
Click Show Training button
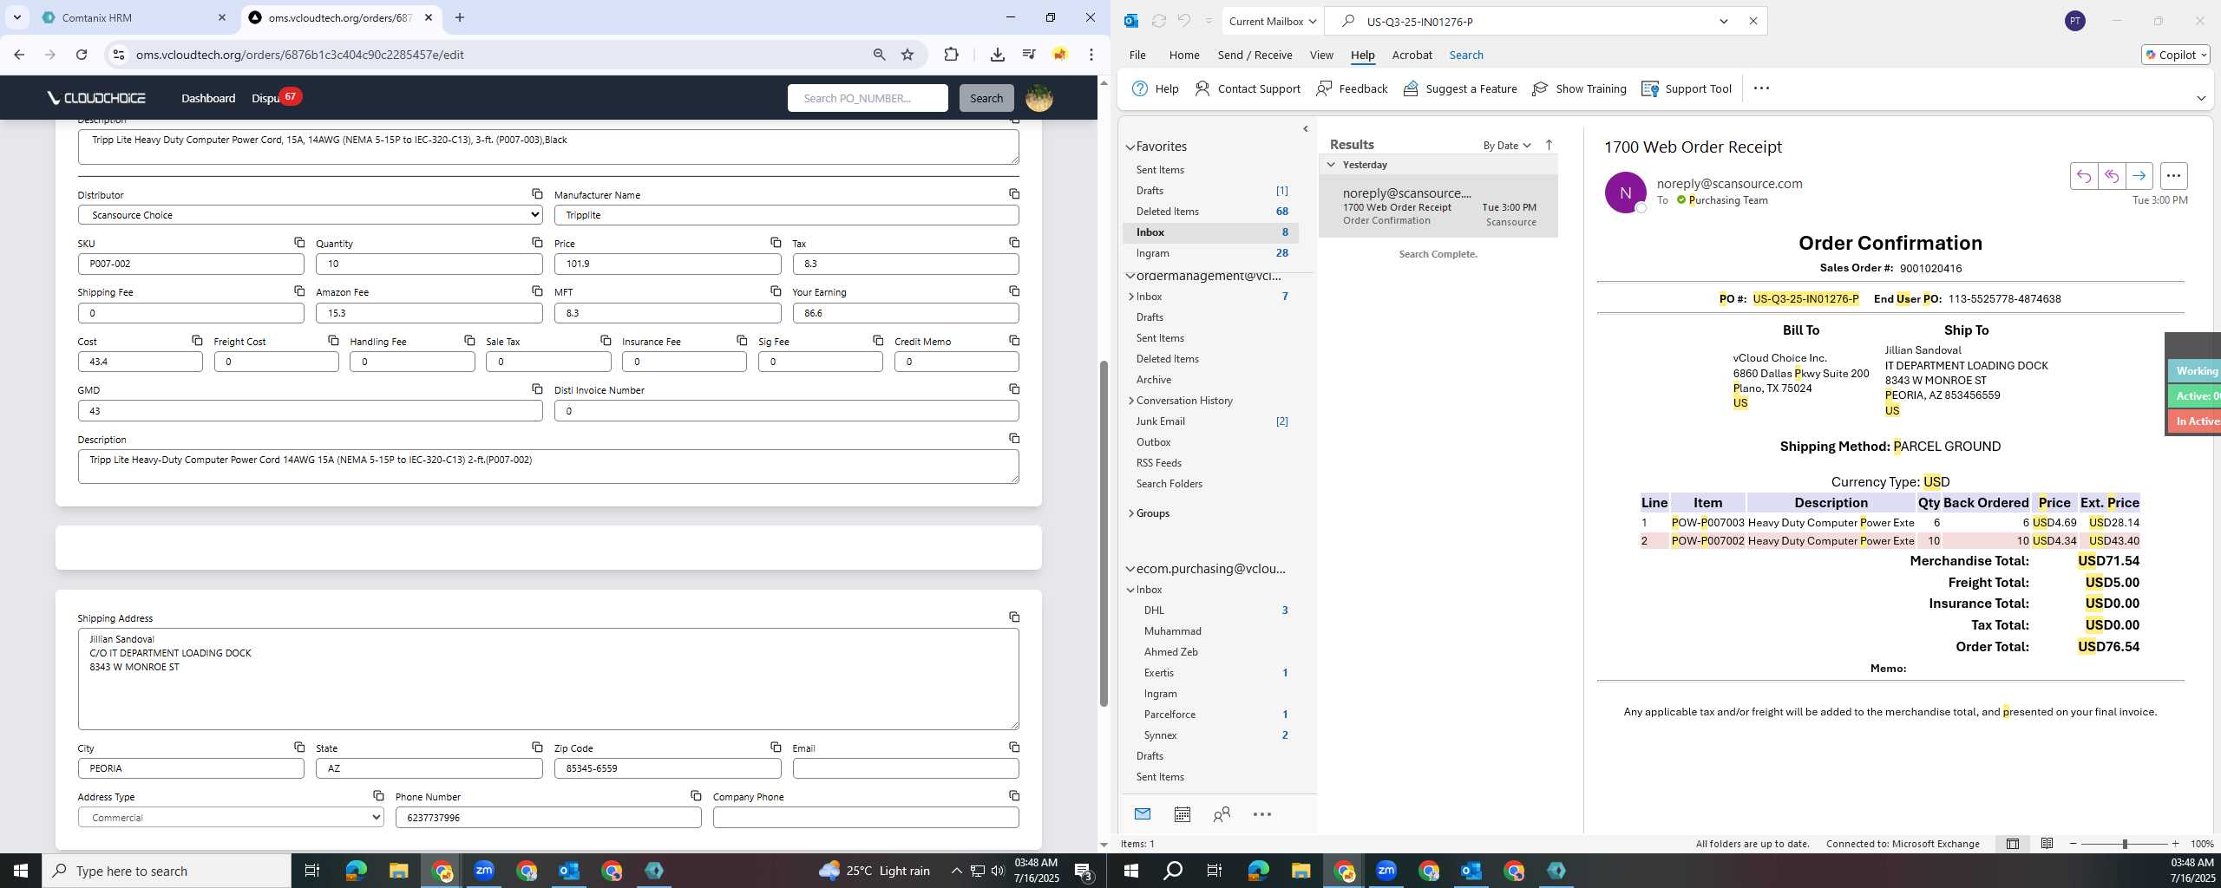[1579, 88]
